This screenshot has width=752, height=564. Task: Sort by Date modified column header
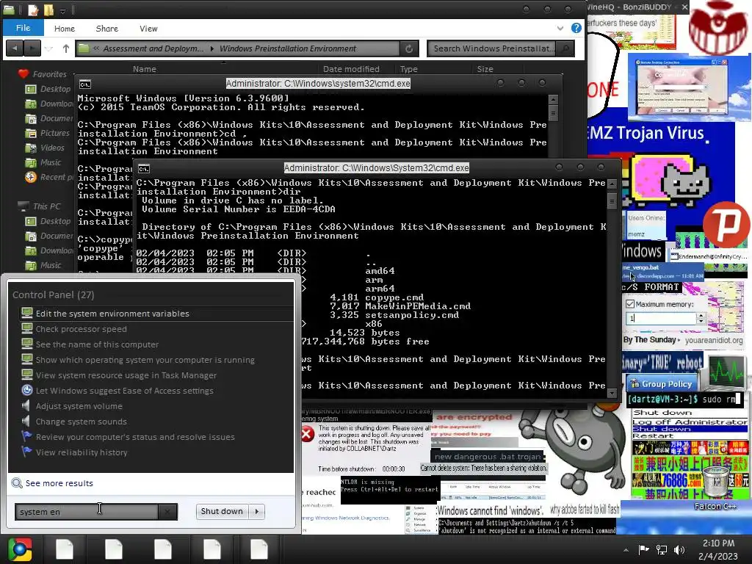[351, 69]
